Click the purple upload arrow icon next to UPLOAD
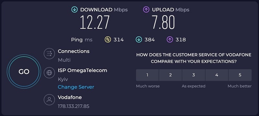Screen dimensions: 259x116 click(146, 10)
